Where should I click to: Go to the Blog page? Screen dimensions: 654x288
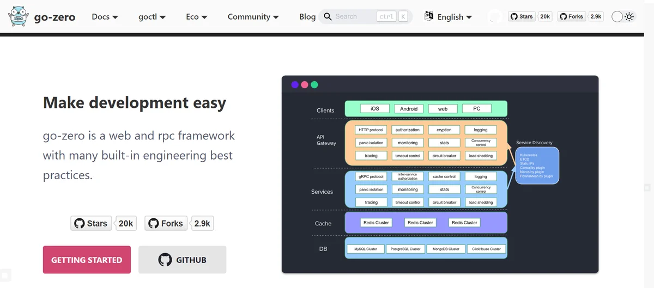pos(307,16)
